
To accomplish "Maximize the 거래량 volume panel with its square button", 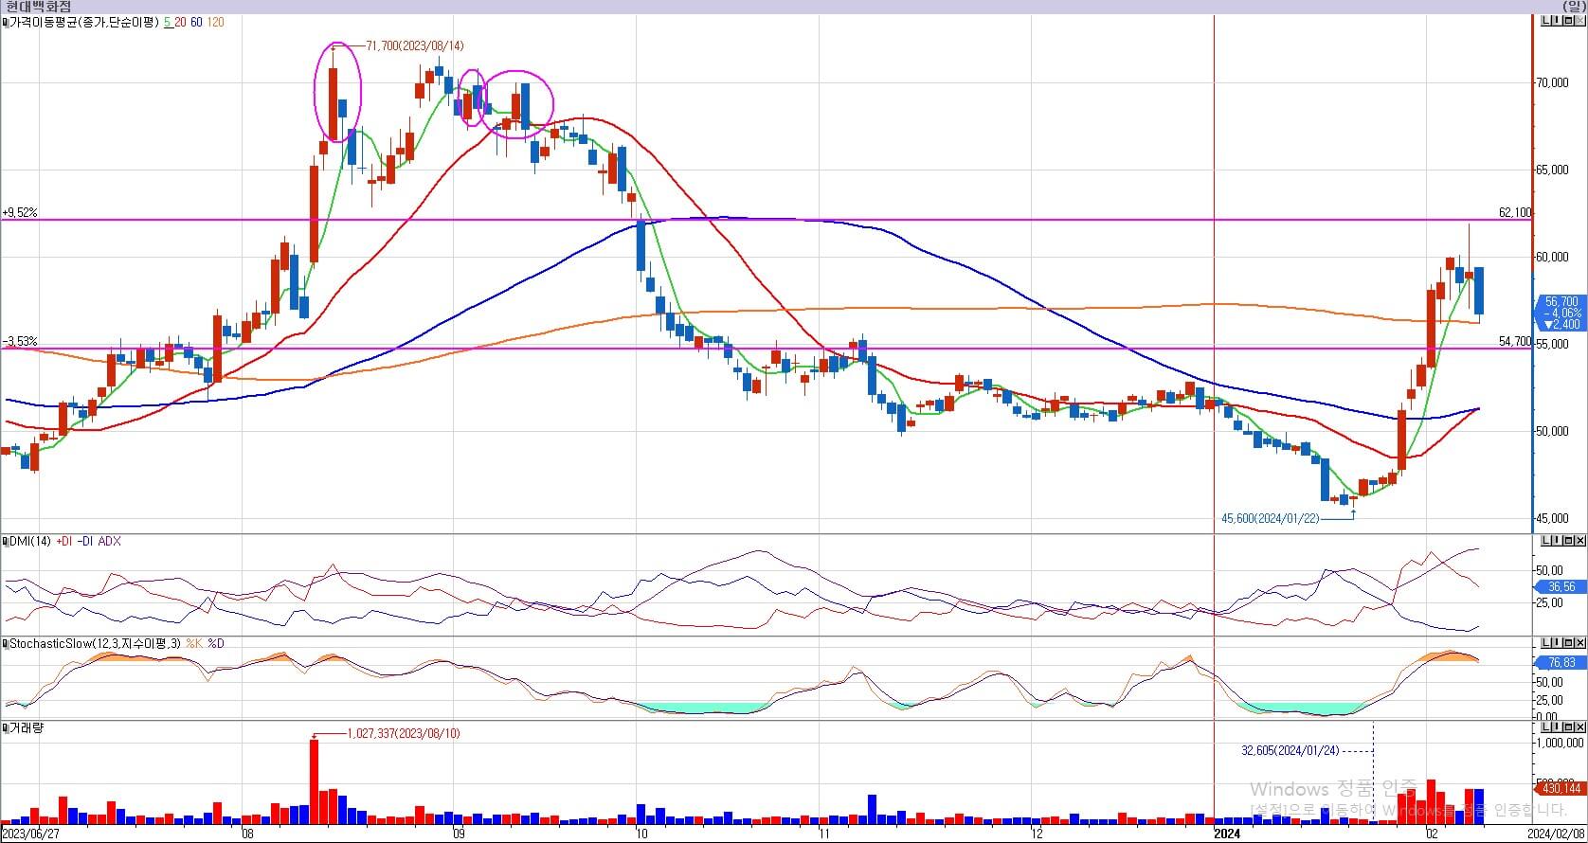I will click(1569, 726).
